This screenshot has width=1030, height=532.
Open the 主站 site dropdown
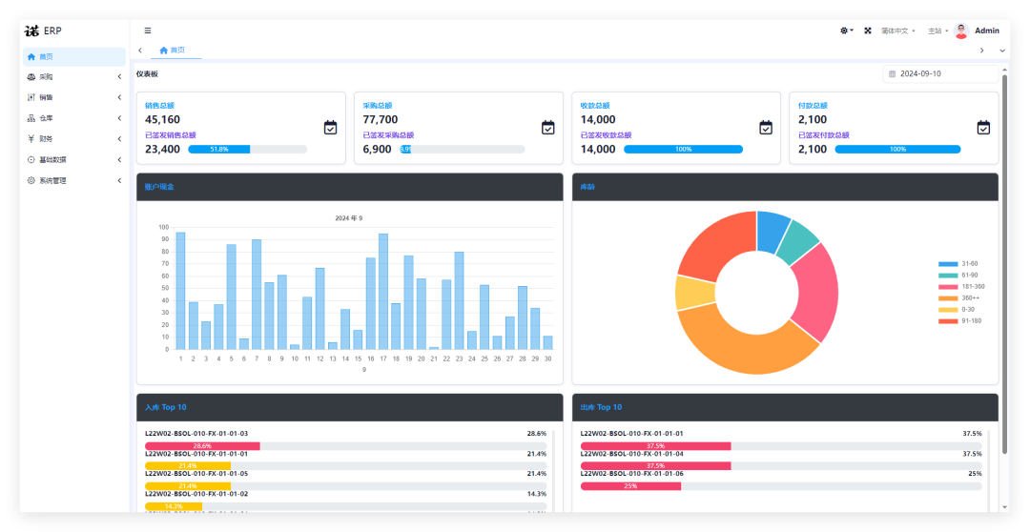point(937,31)
